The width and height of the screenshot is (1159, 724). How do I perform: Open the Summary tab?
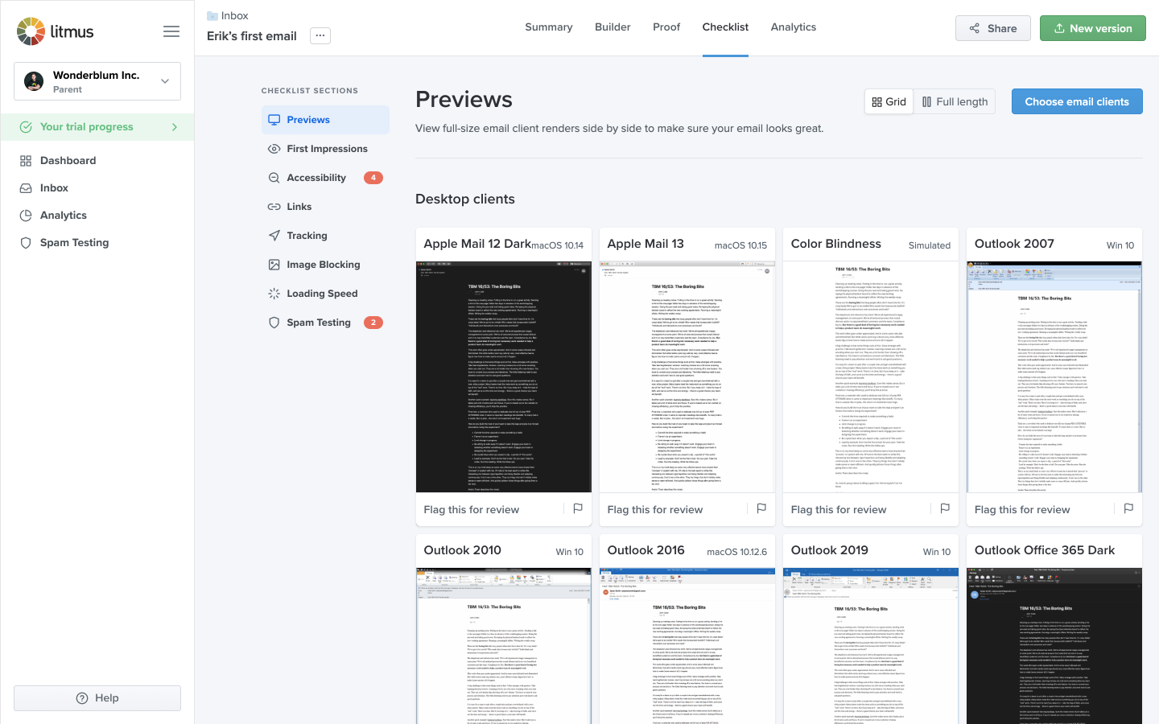coord(549,27)
